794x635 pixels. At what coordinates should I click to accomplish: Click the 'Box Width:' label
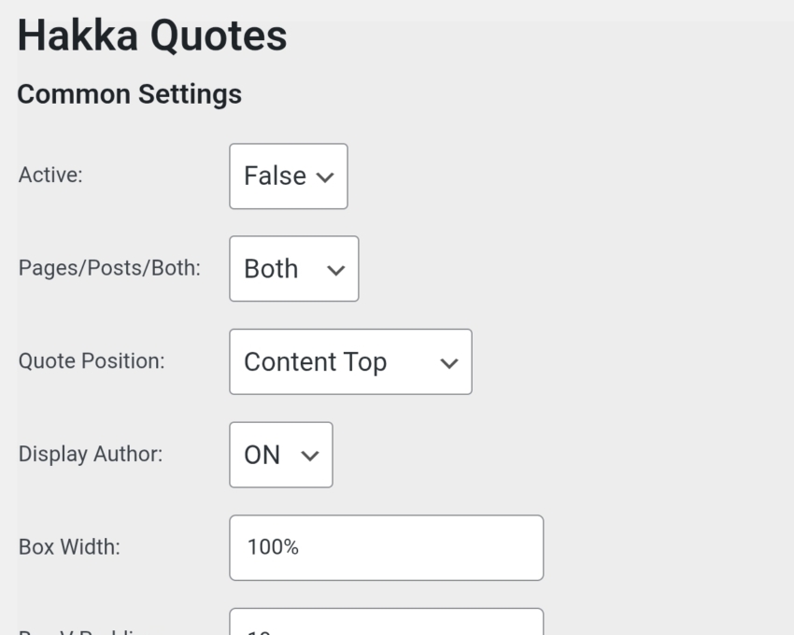69,547
